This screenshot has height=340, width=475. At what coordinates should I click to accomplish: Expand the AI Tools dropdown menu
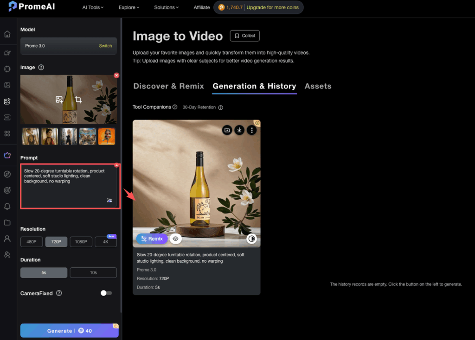[x=93, y=7]
